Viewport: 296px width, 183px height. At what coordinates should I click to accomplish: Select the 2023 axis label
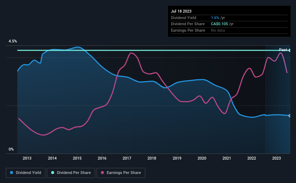coord(277,158)
